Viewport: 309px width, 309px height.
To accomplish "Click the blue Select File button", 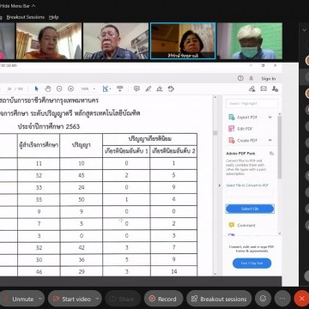I will [250, 209].
